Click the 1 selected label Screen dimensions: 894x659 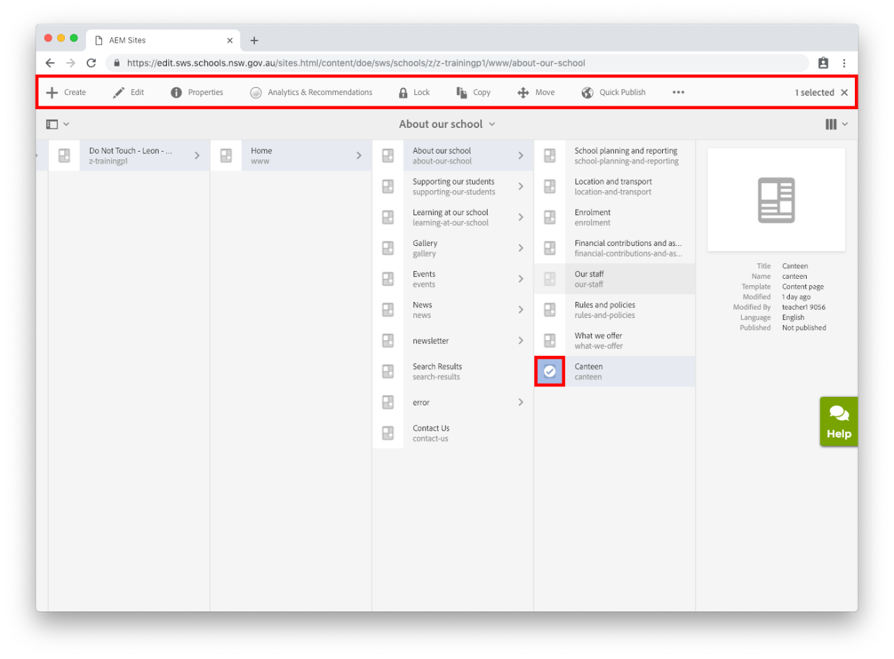pos(814,92)
